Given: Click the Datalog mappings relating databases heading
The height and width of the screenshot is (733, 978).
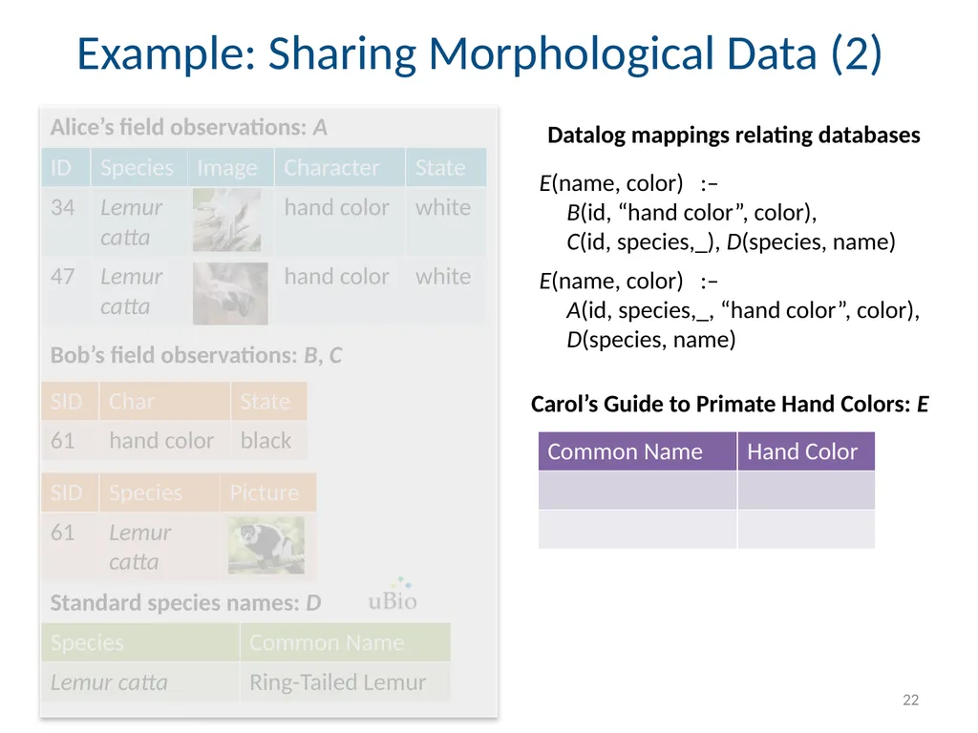Looking at the screenshot, I should 733,136.
